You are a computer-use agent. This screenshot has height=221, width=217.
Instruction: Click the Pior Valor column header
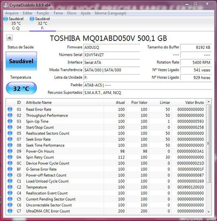point(137,103)
